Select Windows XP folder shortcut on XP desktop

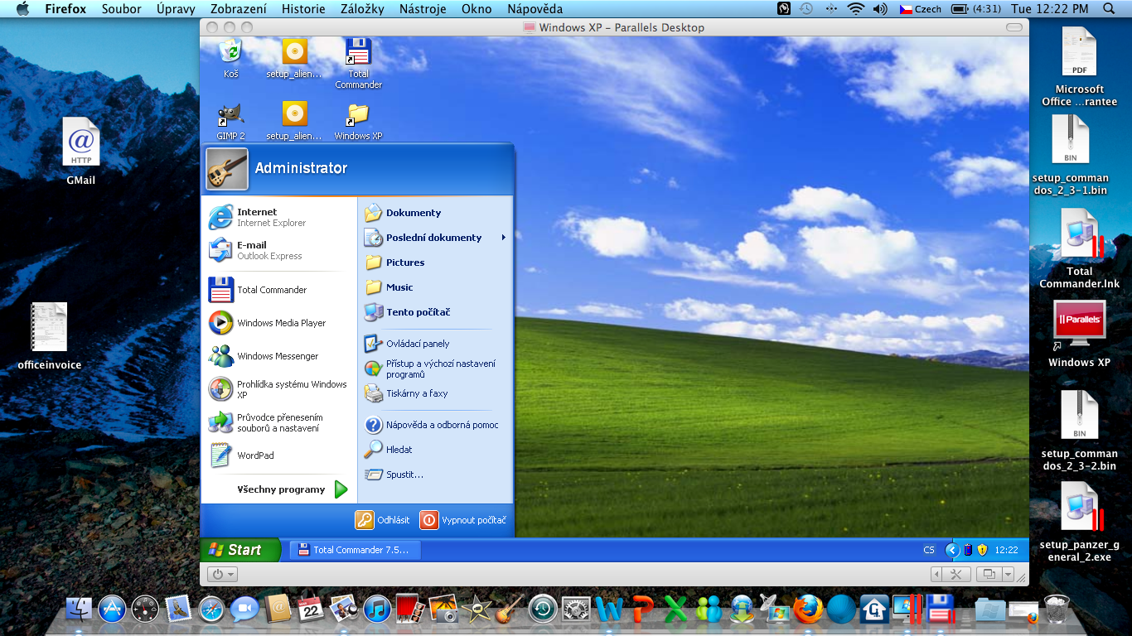[358, 121]
